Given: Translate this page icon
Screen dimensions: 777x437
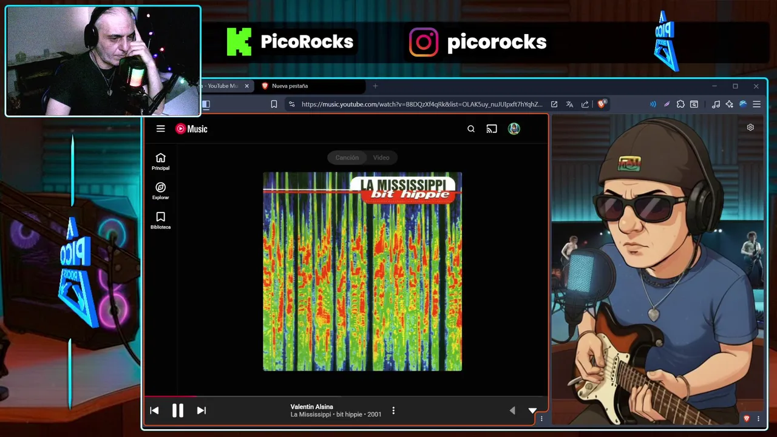Looking at the screenshot, I should pos(569,104).
